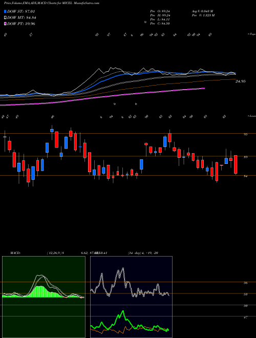
Task: Click the white DOW MT legend swatch
Action: (x=6, y=18)
